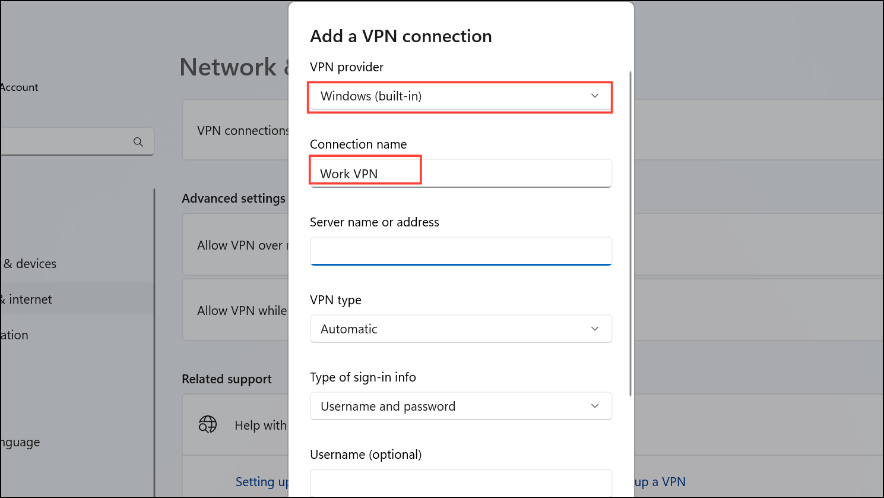Open the sidebar item ending in 'ation'
This screenshot has width=884, height=498.
(14, 335)
